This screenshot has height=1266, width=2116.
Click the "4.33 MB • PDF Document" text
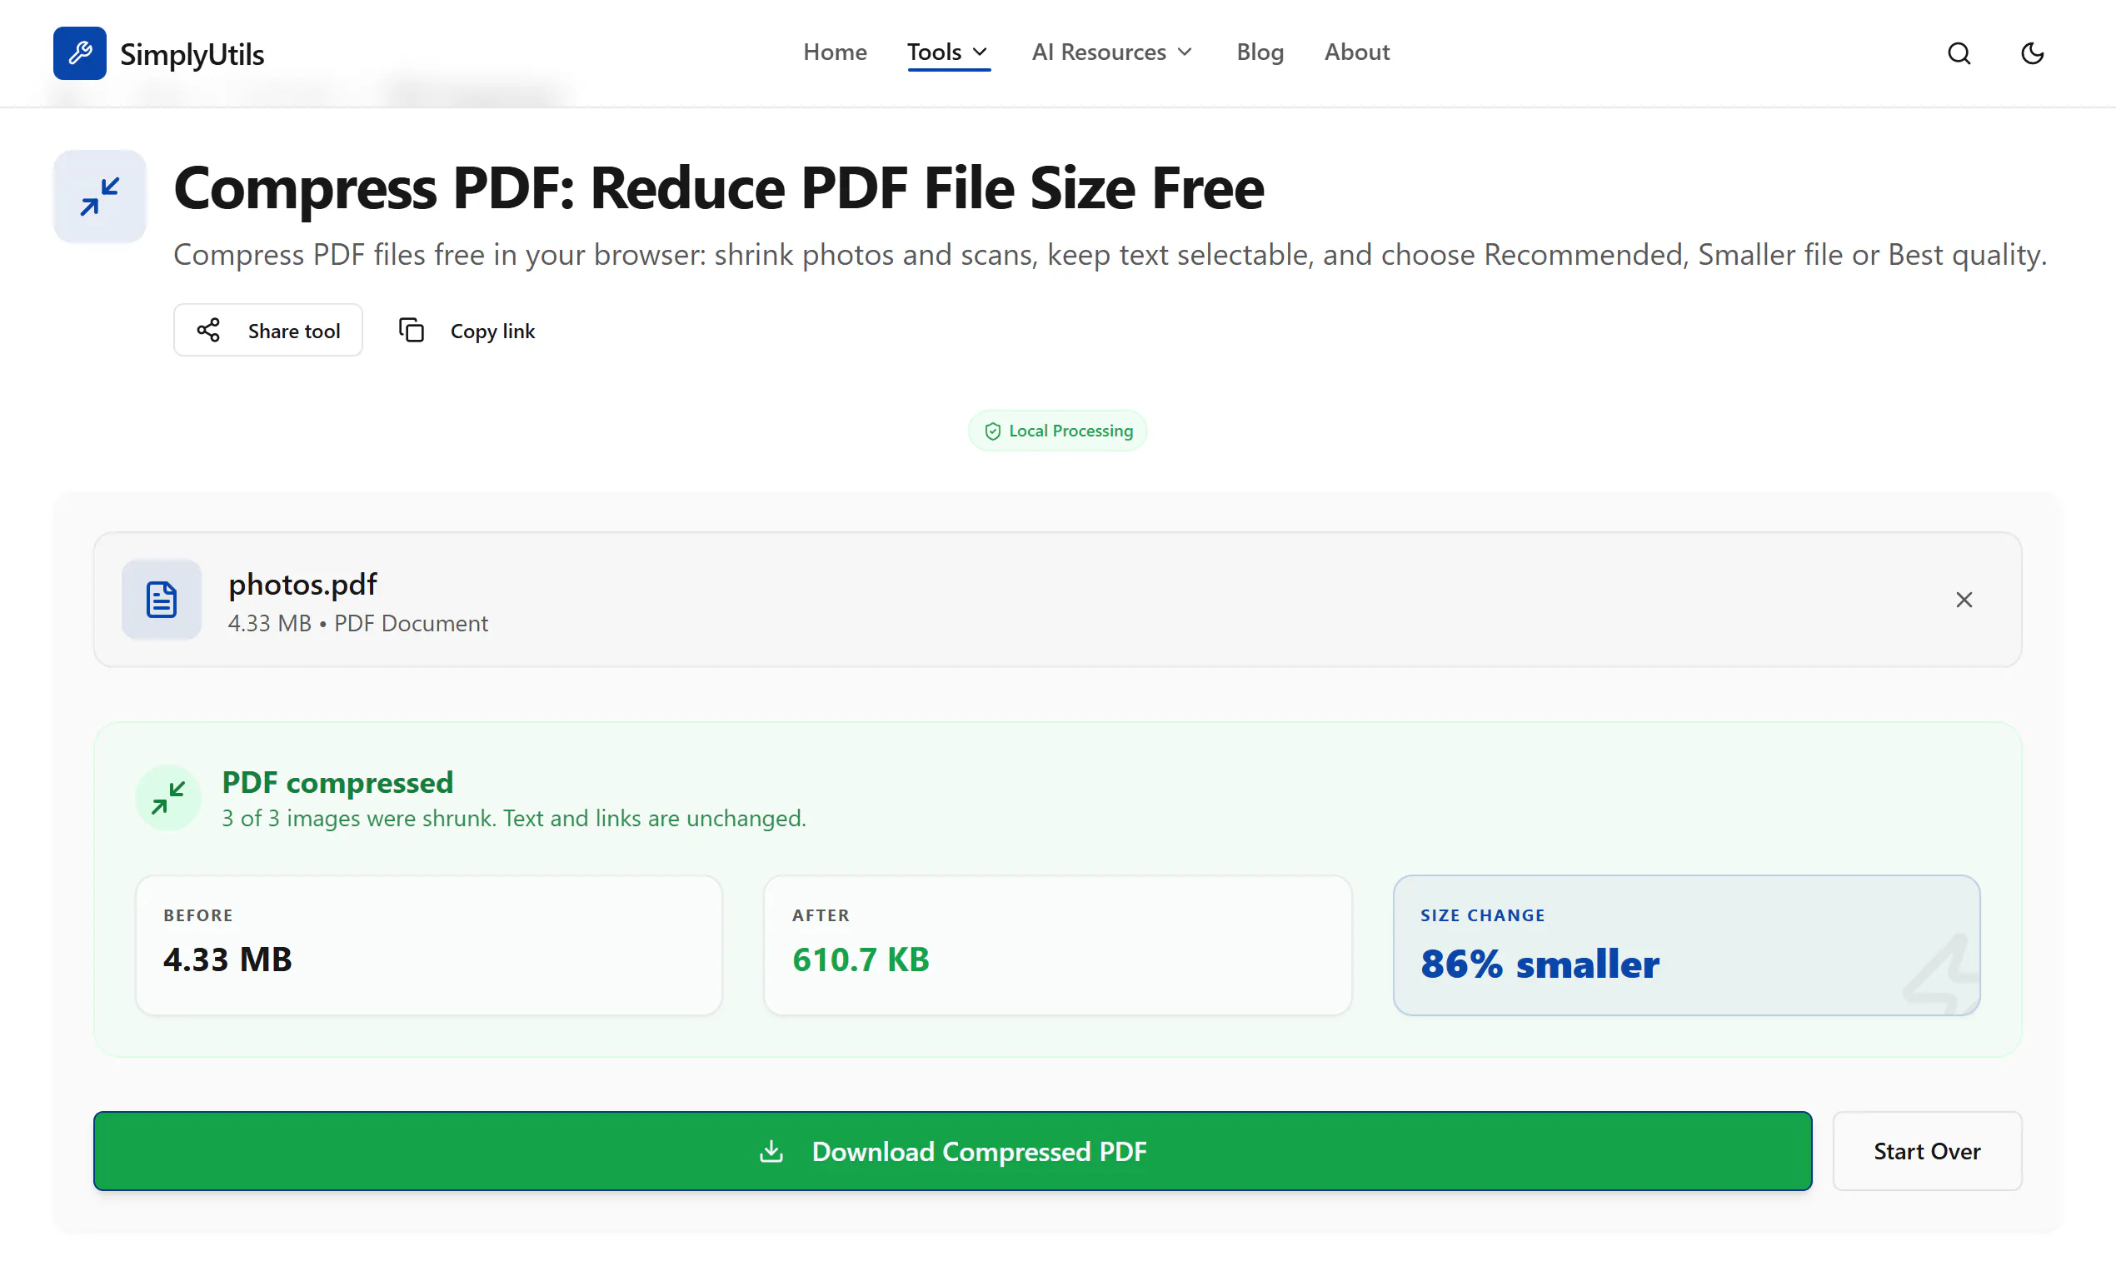tap(358, 624)
